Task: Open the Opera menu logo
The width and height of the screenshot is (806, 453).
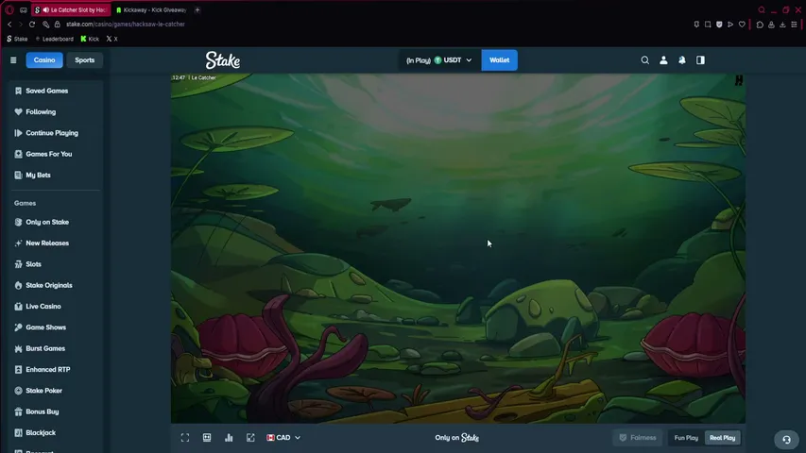Action: (x=9, y=9)
